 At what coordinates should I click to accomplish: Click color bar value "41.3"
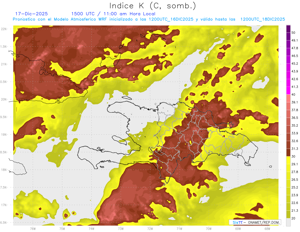coord(294,87)
